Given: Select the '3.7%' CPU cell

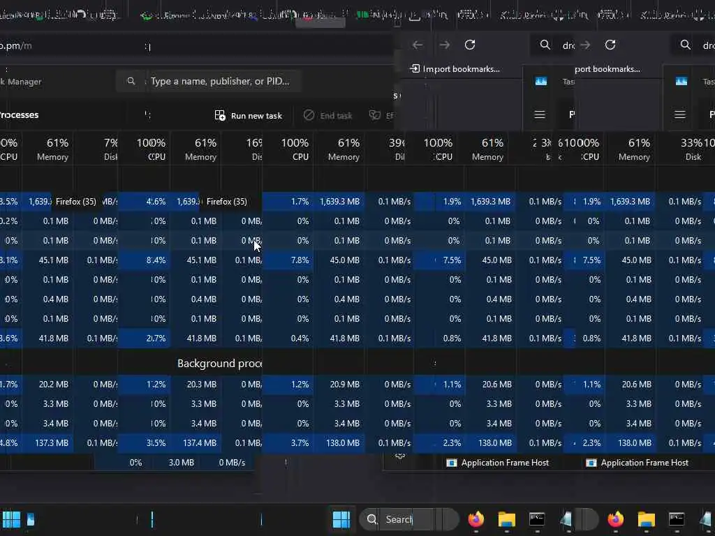Looking at the screenshot, I should pos(288,442).
